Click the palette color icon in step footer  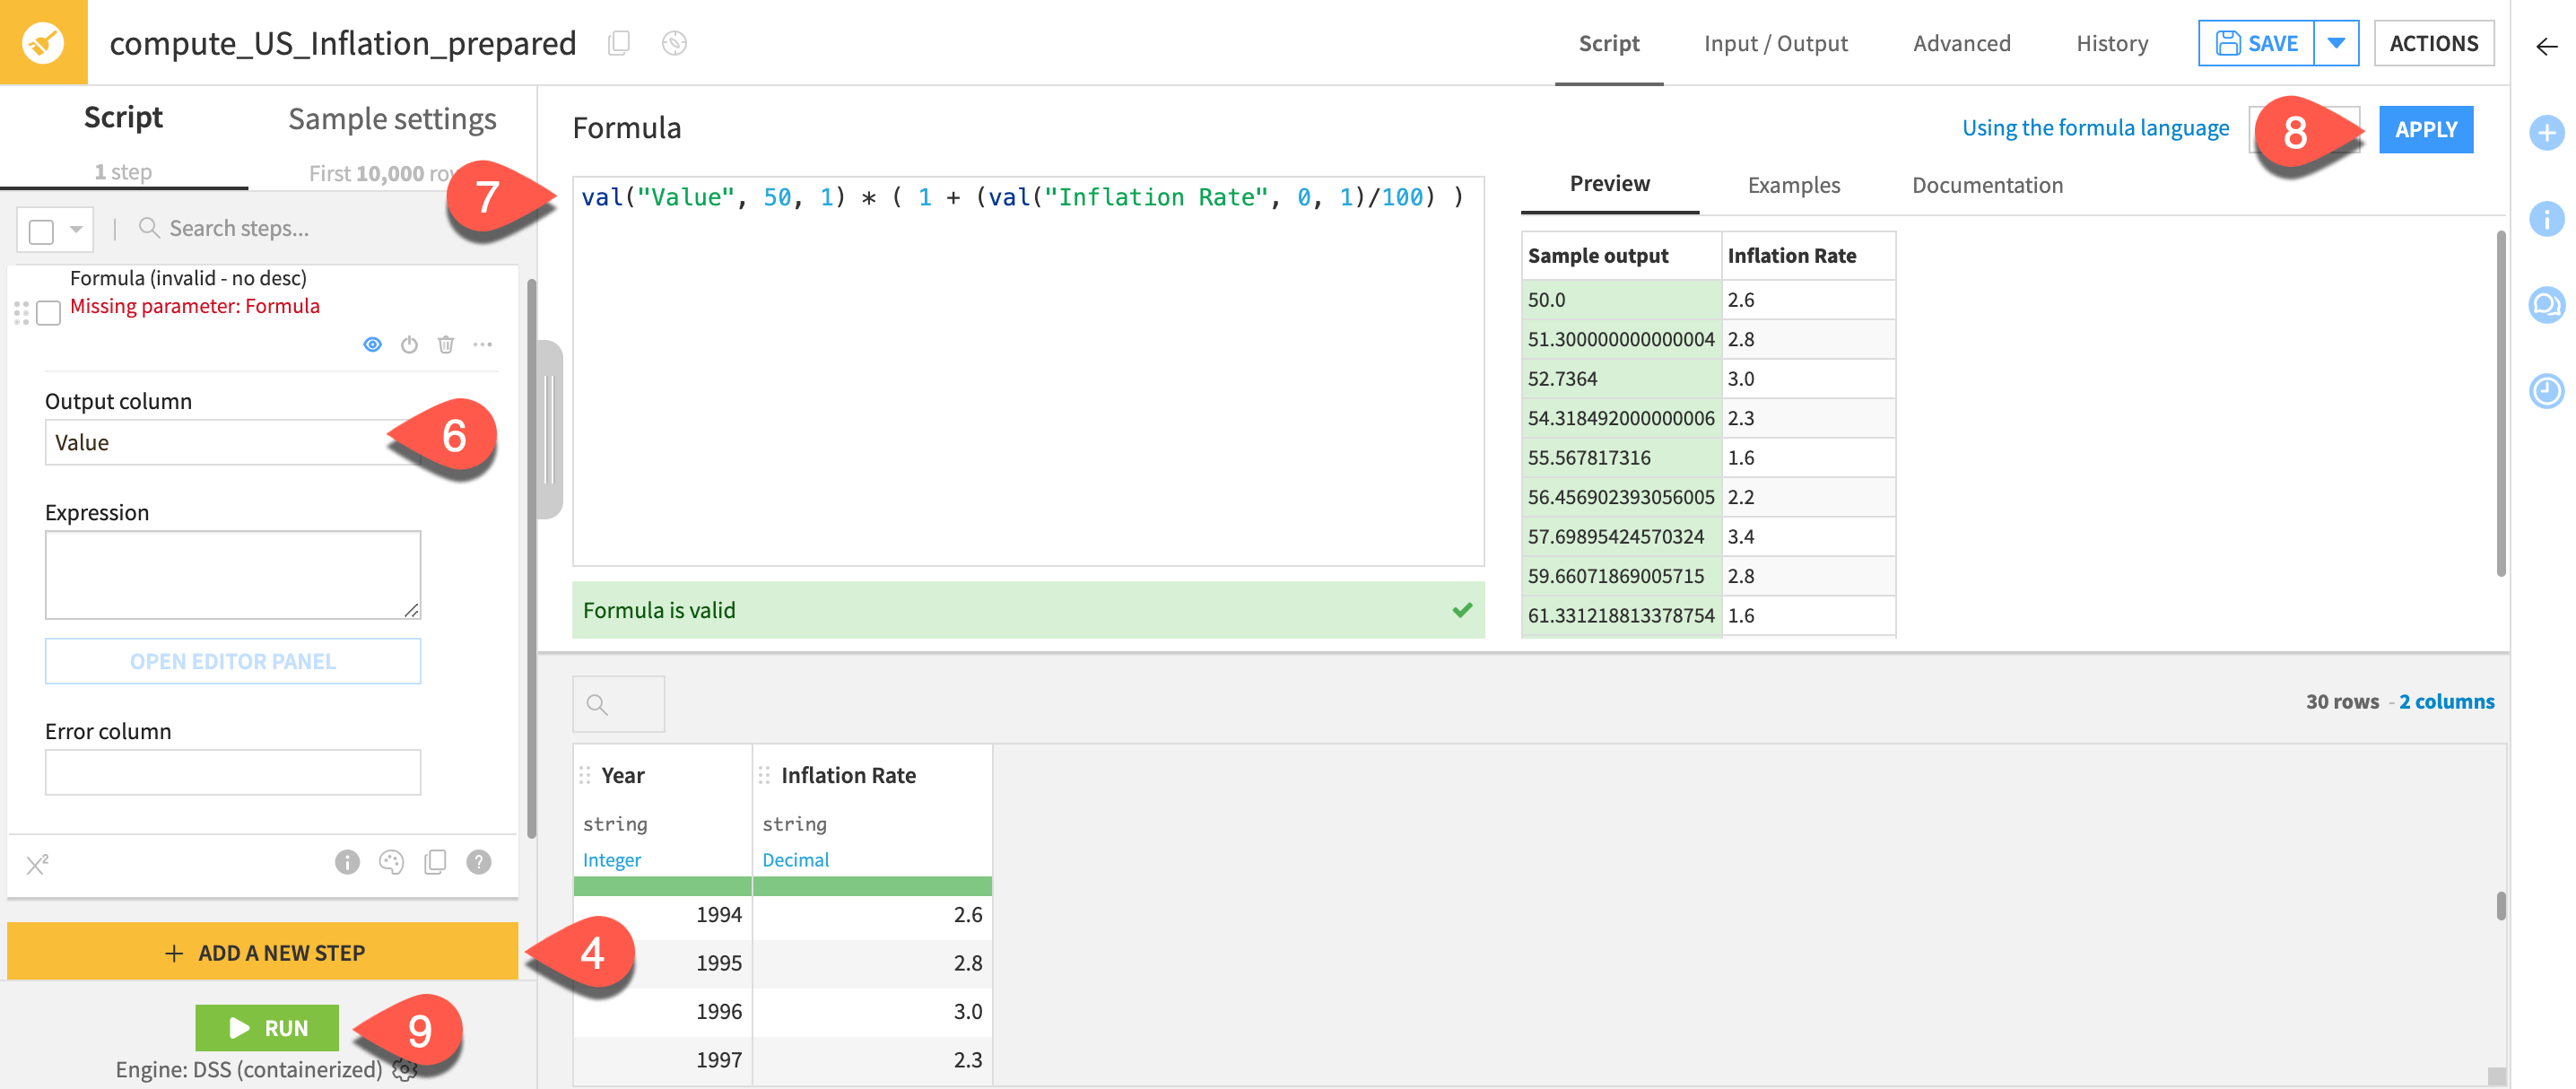coord(390,862)
